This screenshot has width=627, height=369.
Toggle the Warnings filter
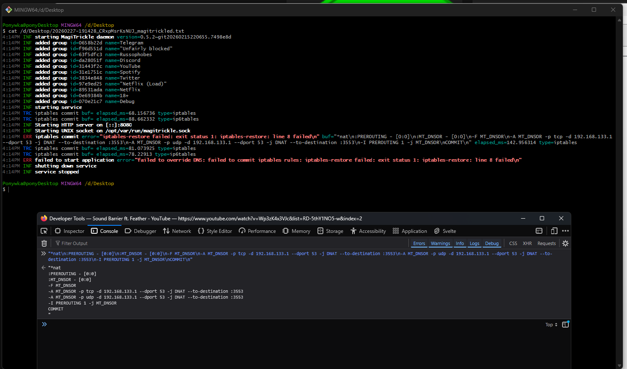coord(440,243)
